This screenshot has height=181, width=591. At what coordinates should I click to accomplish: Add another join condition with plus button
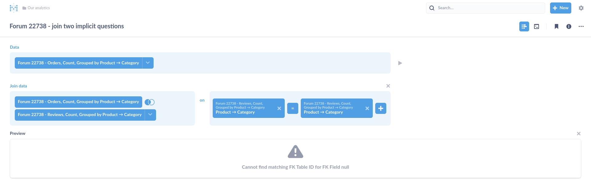coord(380,108)
